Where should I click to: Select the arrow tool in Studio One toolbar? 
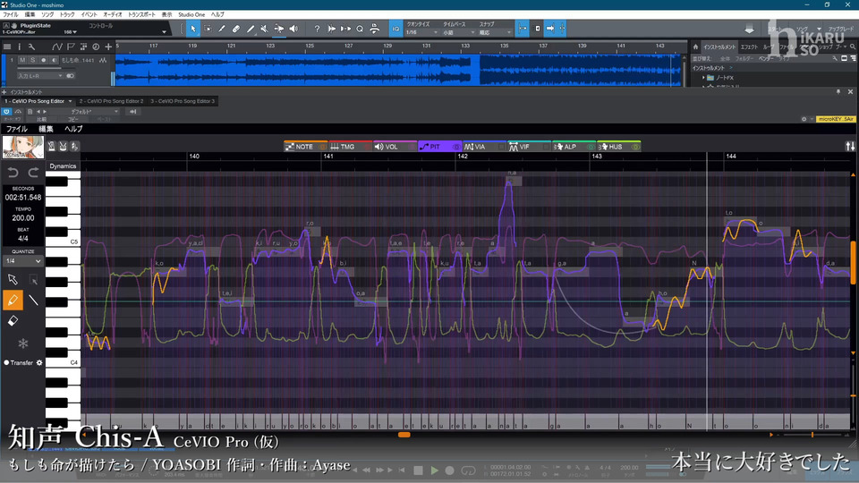point(193,29)
